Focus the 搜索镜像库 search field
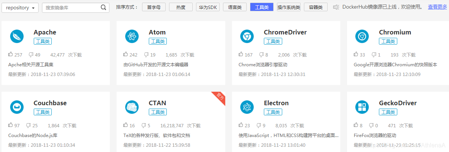This screenshot has height=152, width=449. (76, 8)
